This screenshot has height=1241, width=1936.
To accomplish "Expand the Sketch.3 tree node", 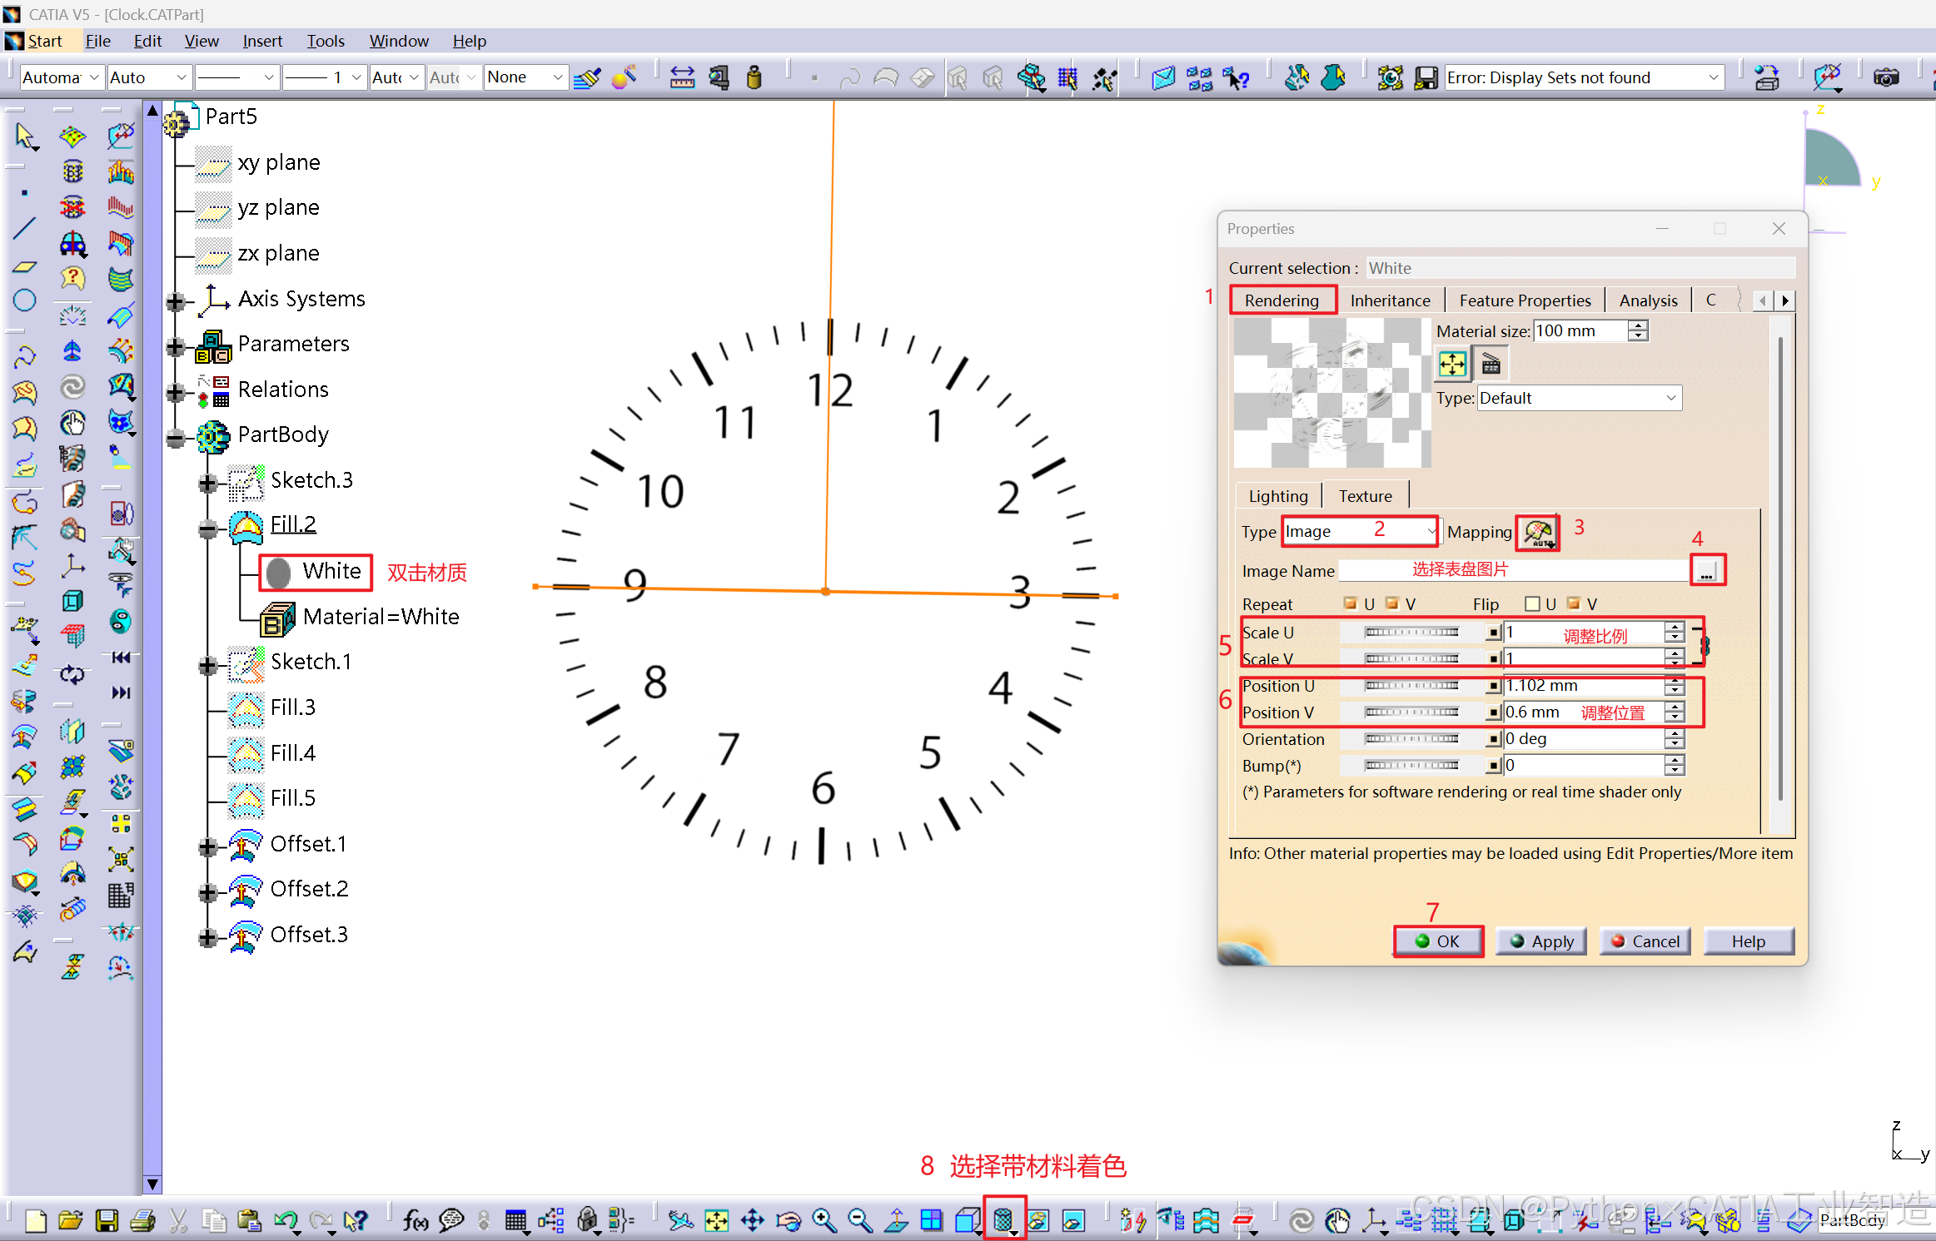I will click(207, 482).
